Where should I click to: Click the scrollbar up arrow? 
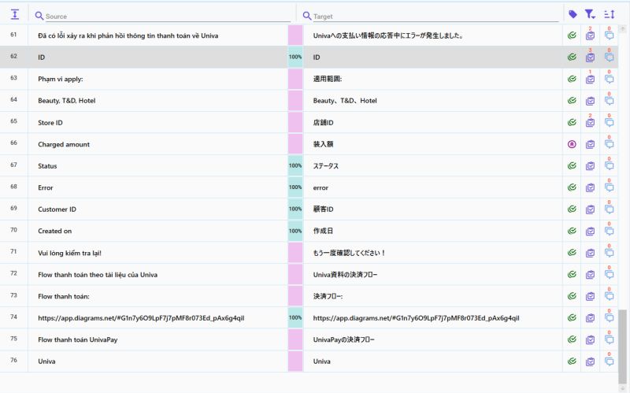(623, 28)
